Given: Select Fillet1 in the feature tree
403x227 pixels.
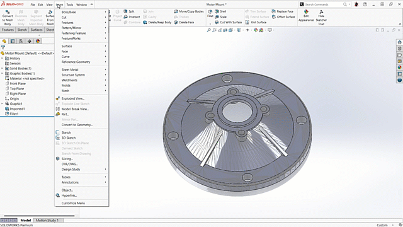Looking at the screenshot, I should tap(14, 113).
